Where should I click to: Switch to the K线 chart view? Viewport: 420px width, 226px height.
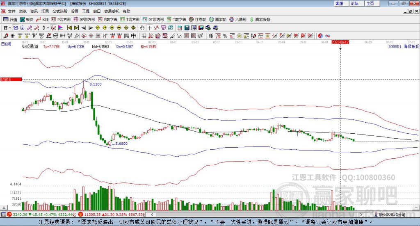click(x=42, y=20)
